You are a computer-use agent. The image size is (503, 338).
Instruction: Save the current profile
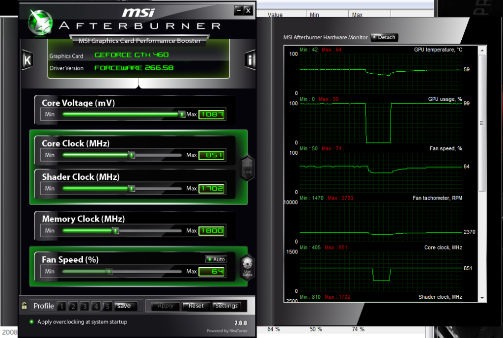pyautogui.click(x=124, y=306)
